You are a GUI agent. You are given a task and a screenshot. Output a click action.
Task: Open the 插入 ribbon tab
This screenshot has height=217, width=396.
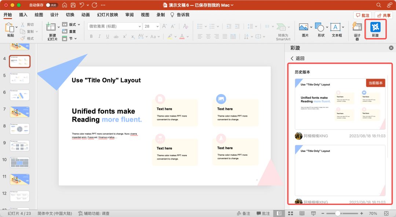[23, 15]
